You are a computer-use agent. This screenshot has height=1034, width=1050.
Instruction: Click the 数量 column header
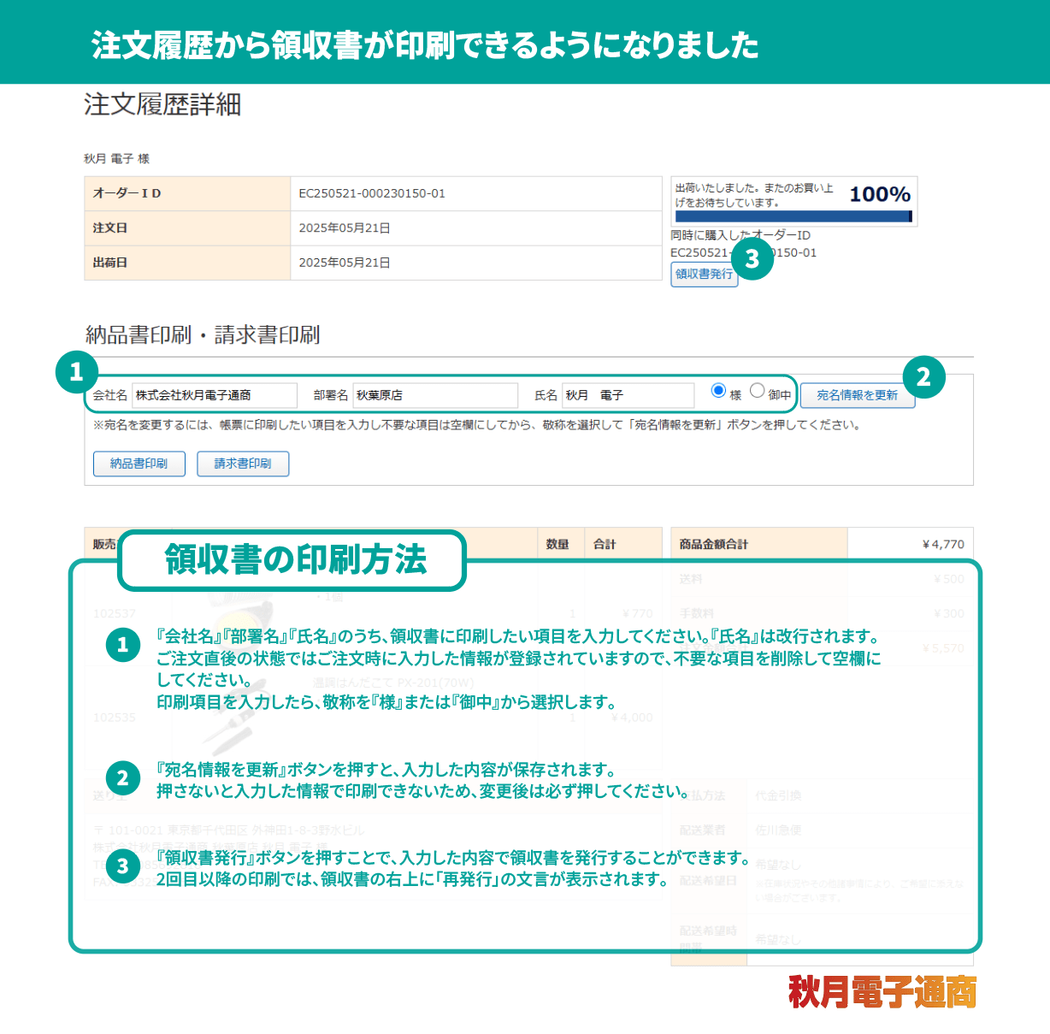557,544
